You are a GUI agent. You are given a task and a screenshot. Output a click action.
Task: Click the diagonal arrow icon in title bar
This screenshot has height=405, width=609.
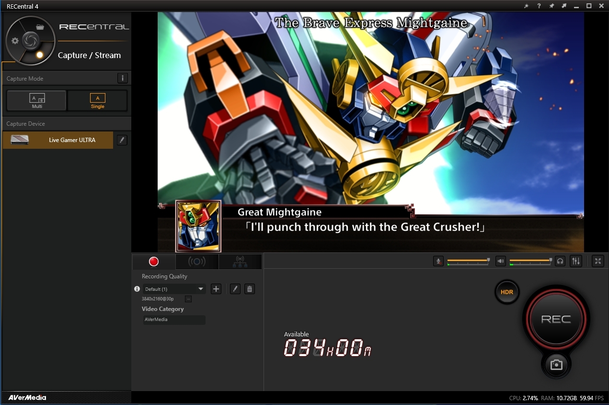pos(564,6)
